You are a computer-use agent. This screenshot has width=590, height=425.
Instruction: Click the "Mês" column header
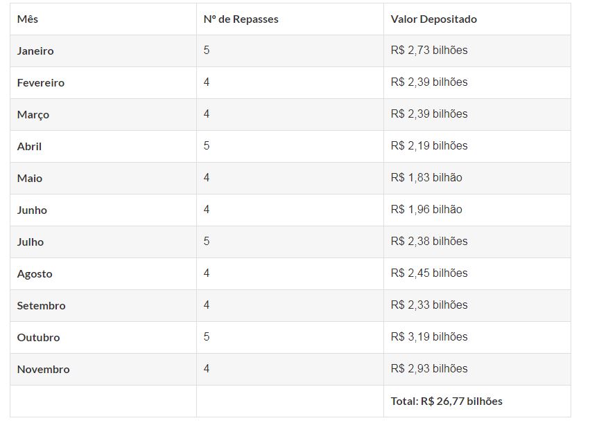[x=28, y=19]
